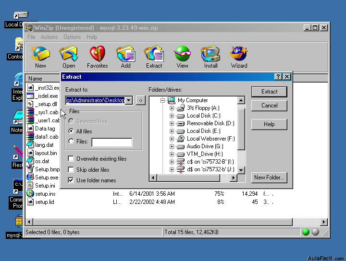The height and width of the screenshot is (261, 346).
Task: Click the Install toolbar icon
Action: tap(210, 54)
